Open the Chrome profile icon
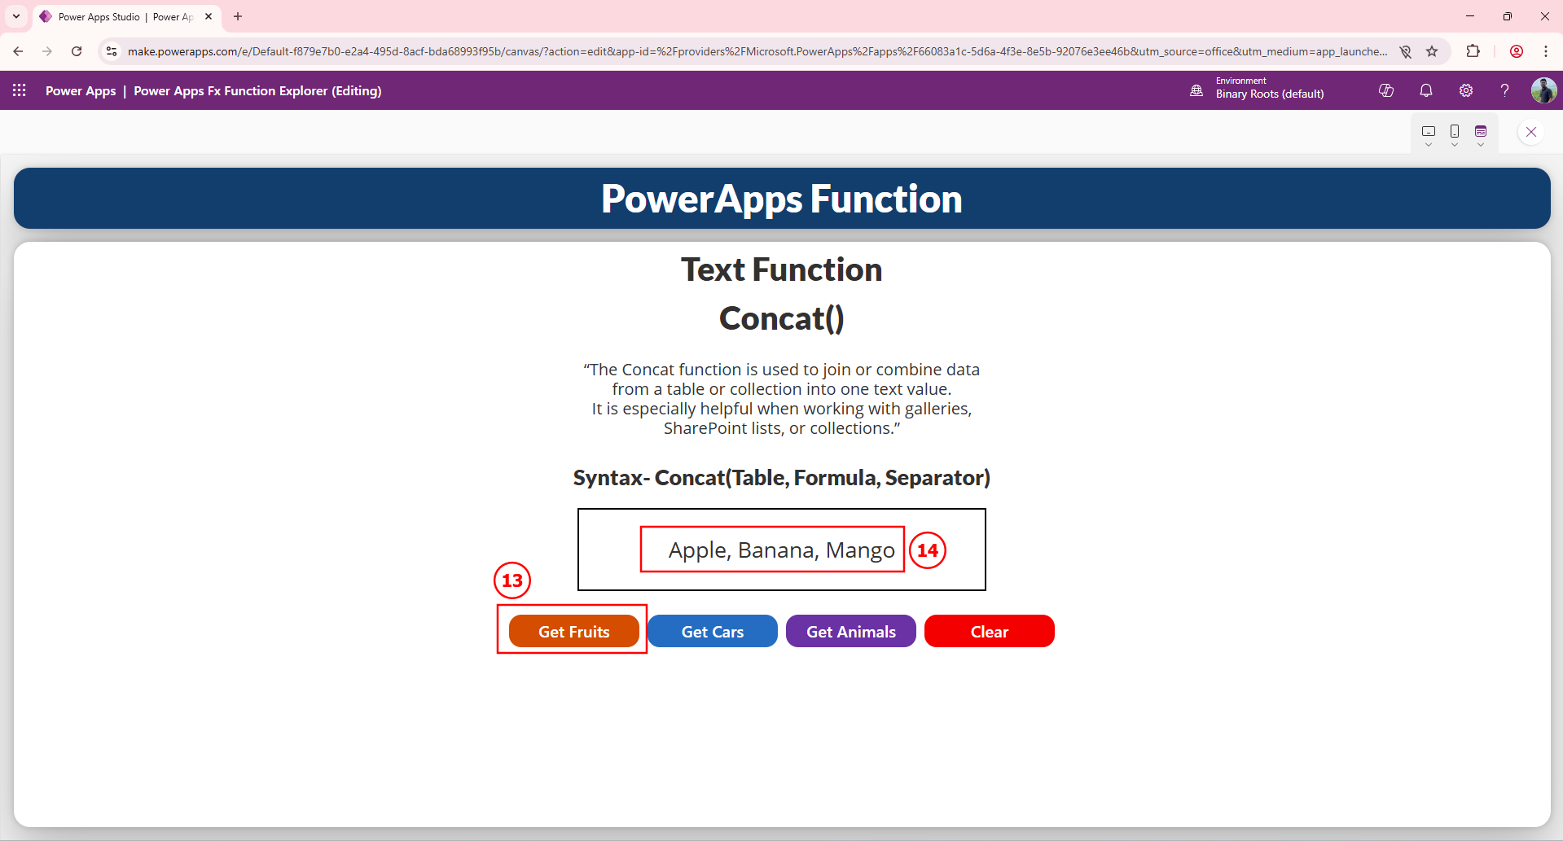The width and height of the screenshot is (1563, 841). pyautogui.click(x=1517, y=51)
